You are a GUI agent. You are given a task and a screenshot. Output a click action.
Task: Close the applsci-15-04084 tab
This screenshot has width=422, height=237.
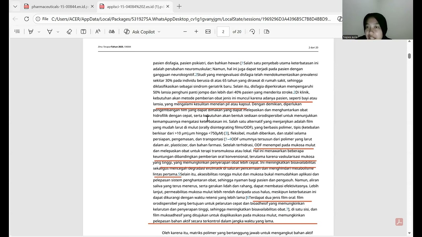[167, 7]
